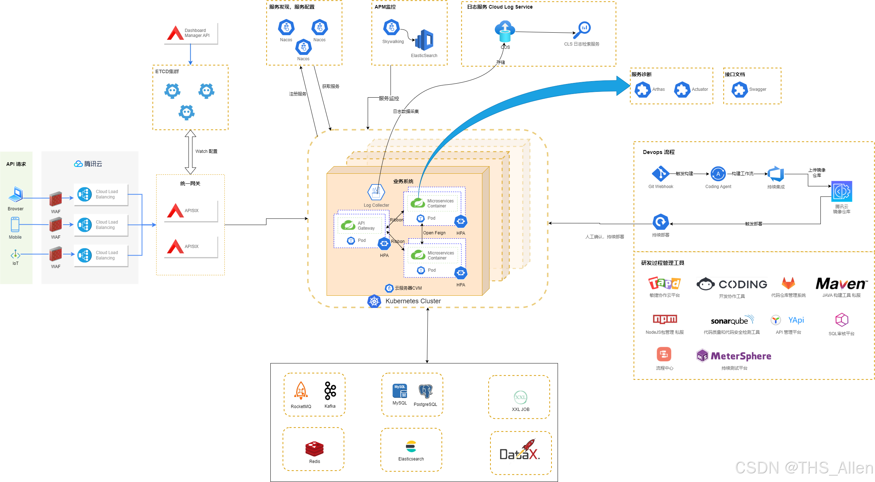Viewport: 875px width, 482px height.
Task: Click the Swagger icon in 接口文档
Action: (x=739, y=89)
